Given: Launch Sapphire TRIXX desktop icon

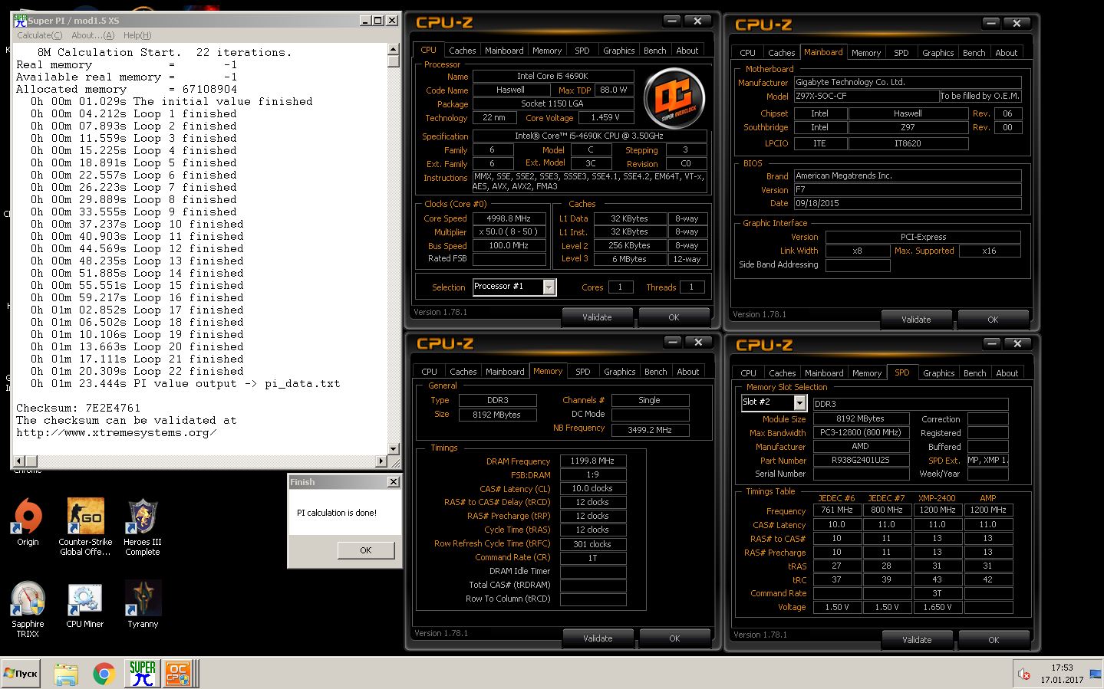Looking at the screenshot, I should 28,610.
